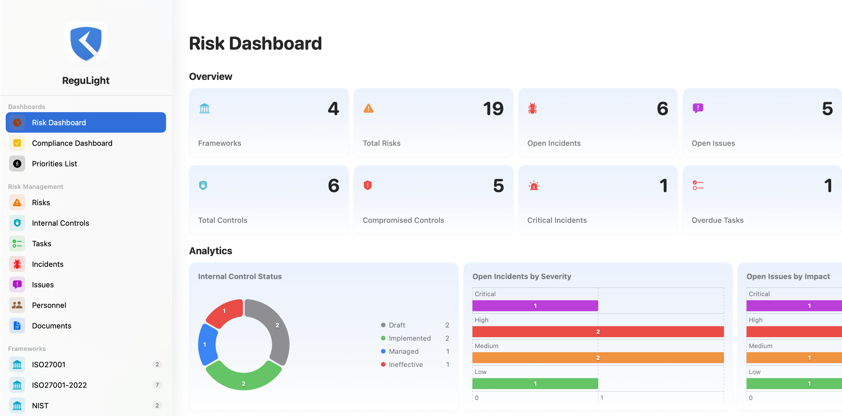
Task: Switch to Compliance Dashboard
Action: (72, 143)
